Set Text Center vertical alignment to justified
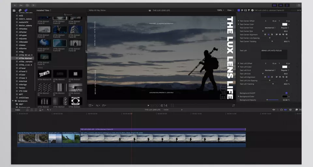The image size is (313, 167). (287, 35)
